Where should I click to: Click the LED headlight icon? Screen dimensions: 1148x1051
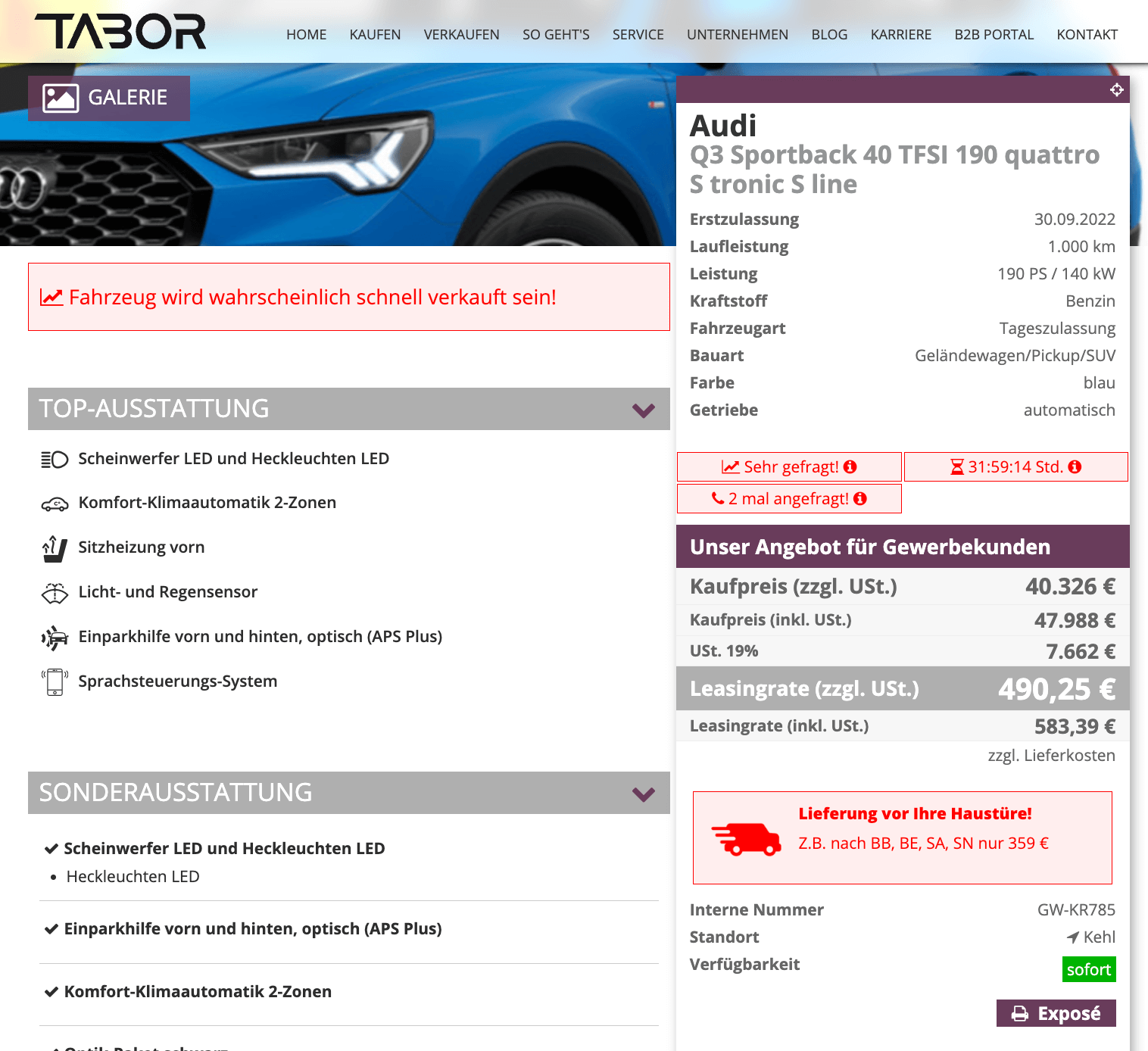point(55,460)
